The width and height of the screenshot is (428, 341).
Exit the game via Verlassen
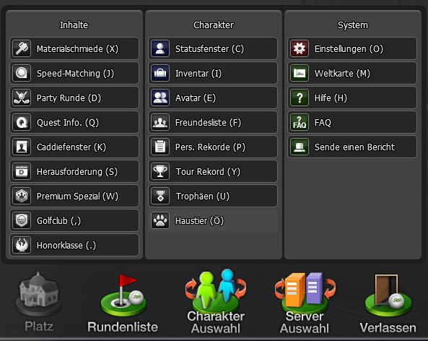[x=388, y=304]
